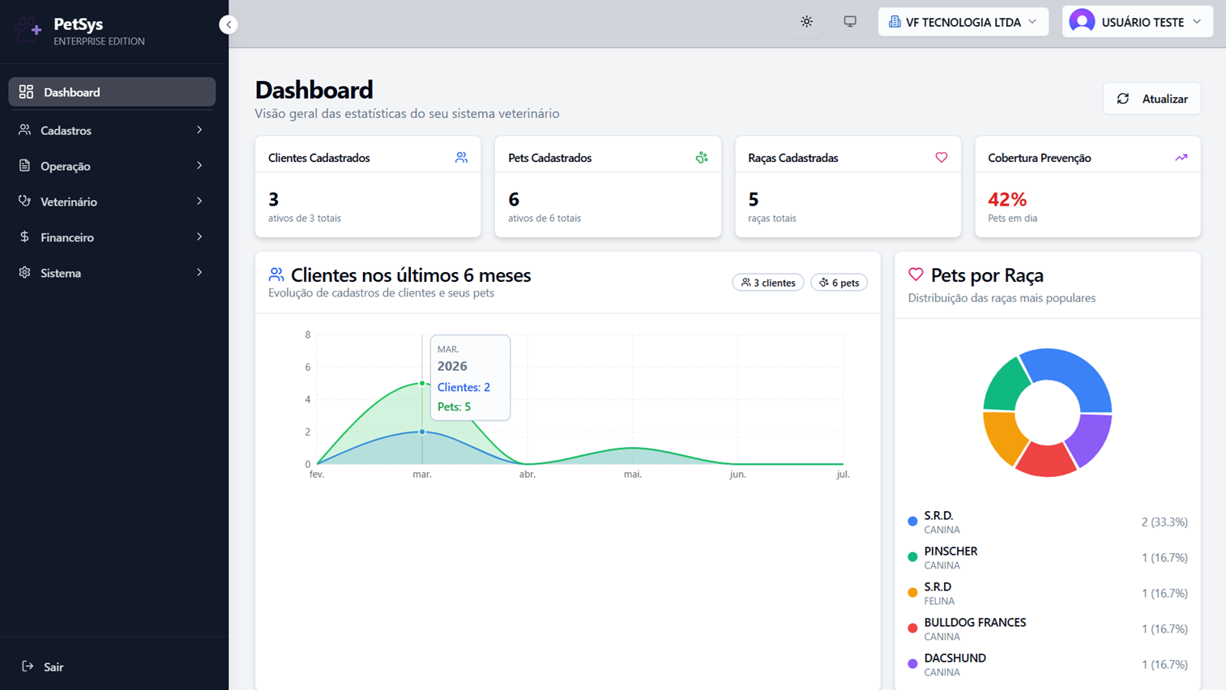Click the Operação document icon
The height and width of the screenshot is (690, 1226).
click(25, 165)
